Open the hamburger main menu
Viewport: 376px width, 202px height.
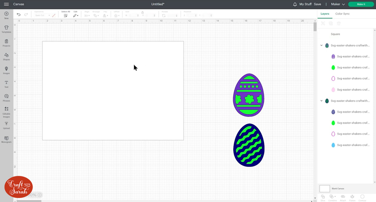click(7, 4)
